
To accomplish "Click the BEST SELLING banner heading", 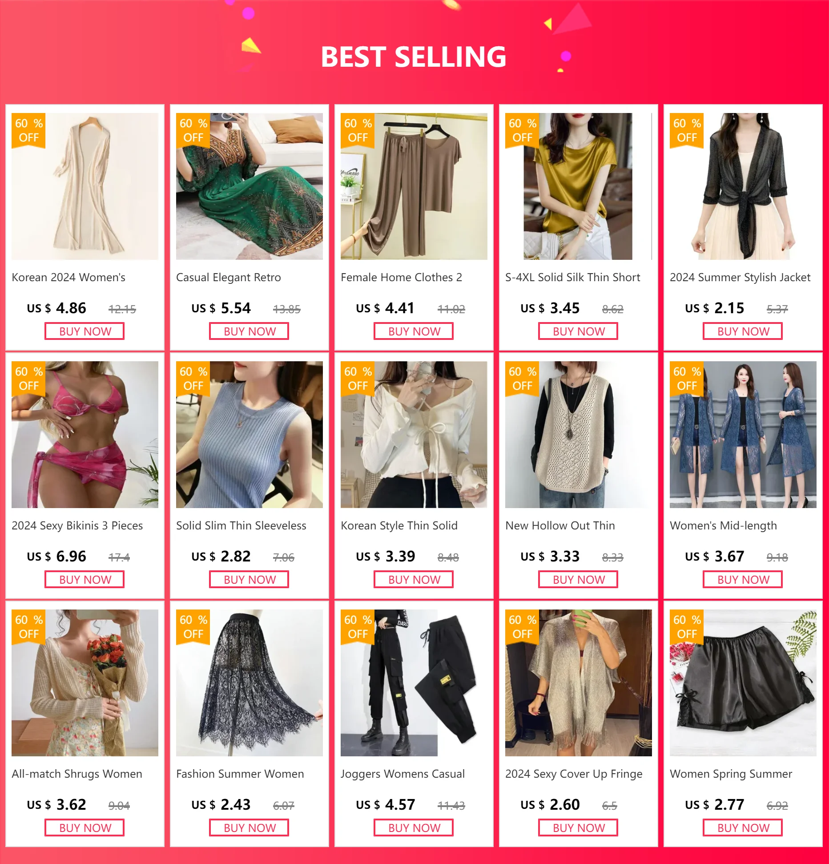I will point(414,57).
